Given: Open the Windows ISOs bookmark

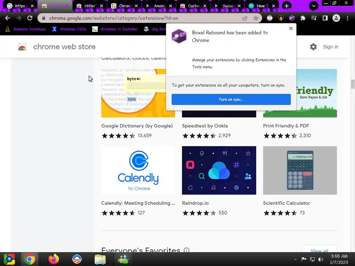Looking at the screenshot, I should 69,29.
